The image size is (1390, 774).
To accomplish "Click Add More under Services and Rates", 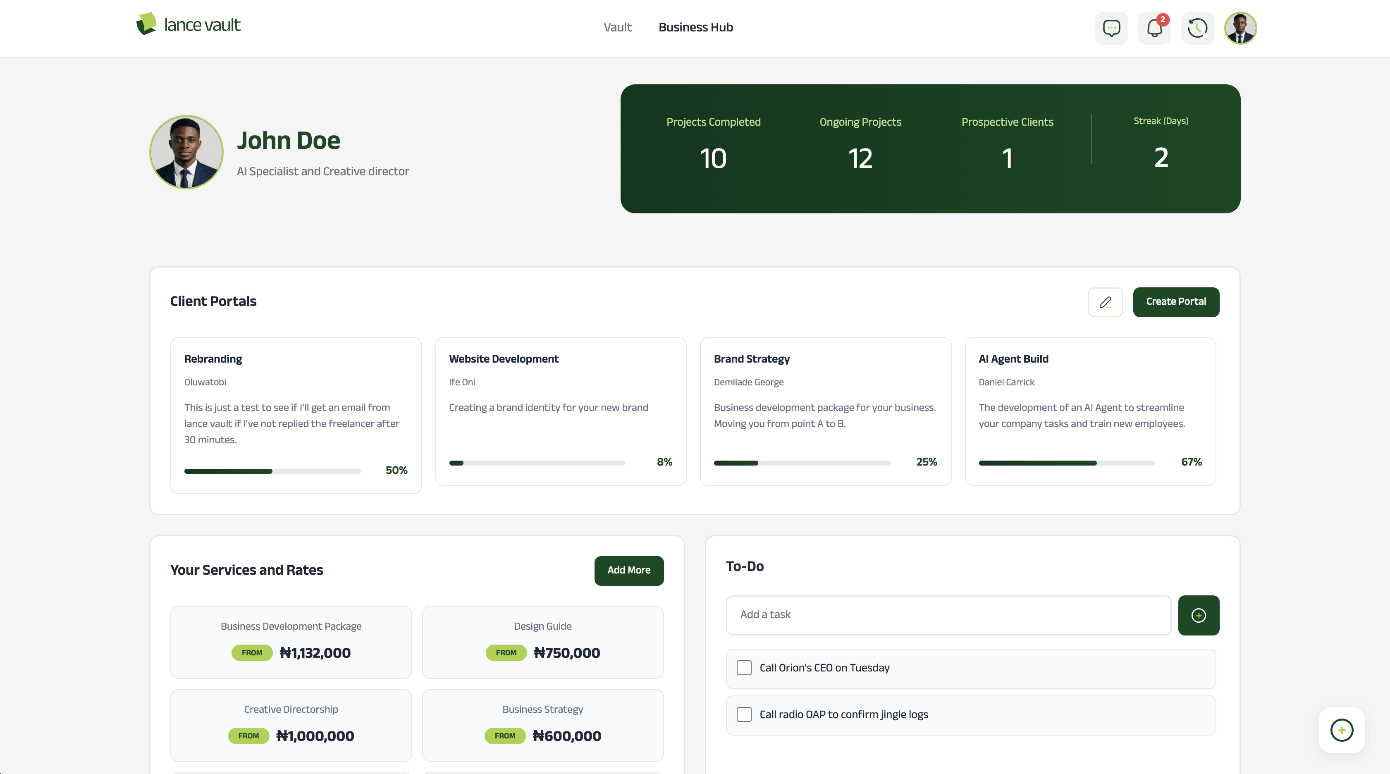I will [628, 571].
